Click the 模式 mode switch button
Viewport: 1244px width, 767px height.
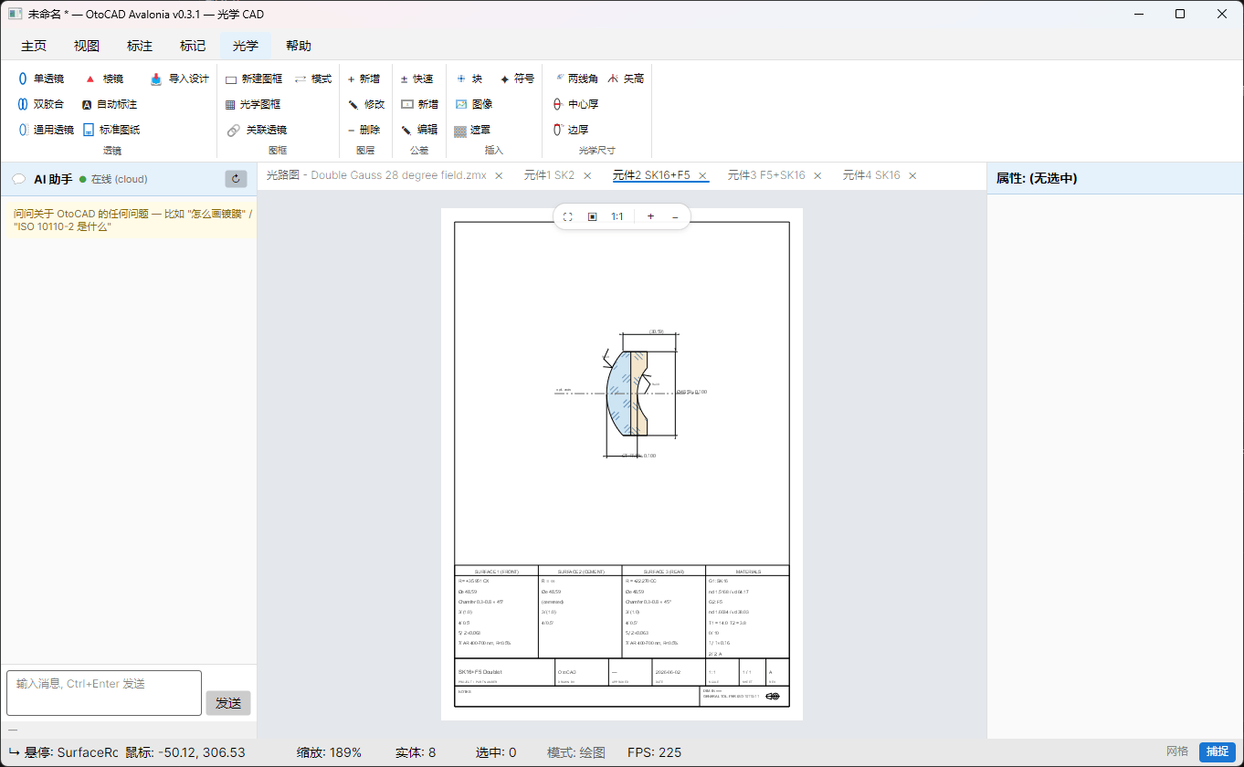click(313, 79)
